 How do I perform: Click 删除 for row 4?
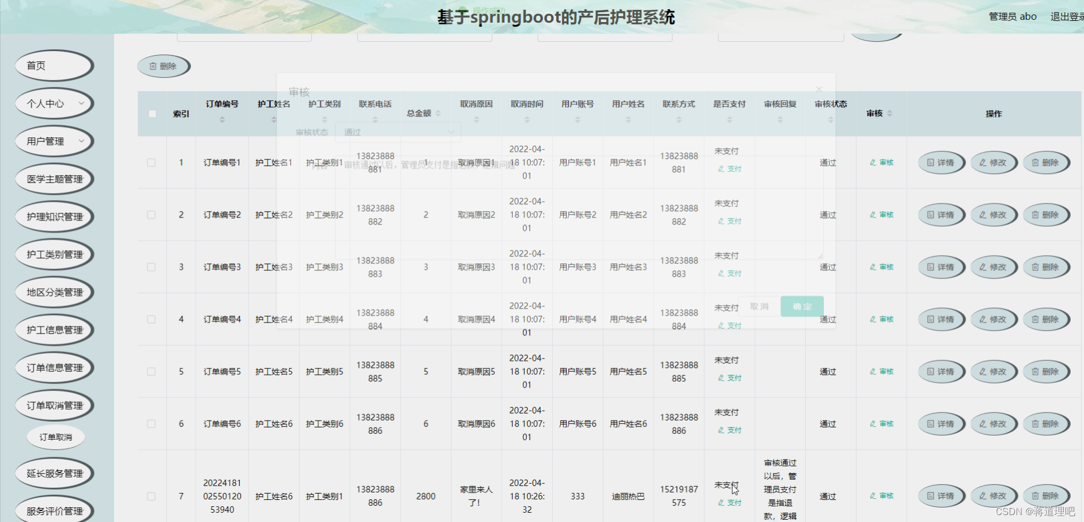tap(1046, 319)
